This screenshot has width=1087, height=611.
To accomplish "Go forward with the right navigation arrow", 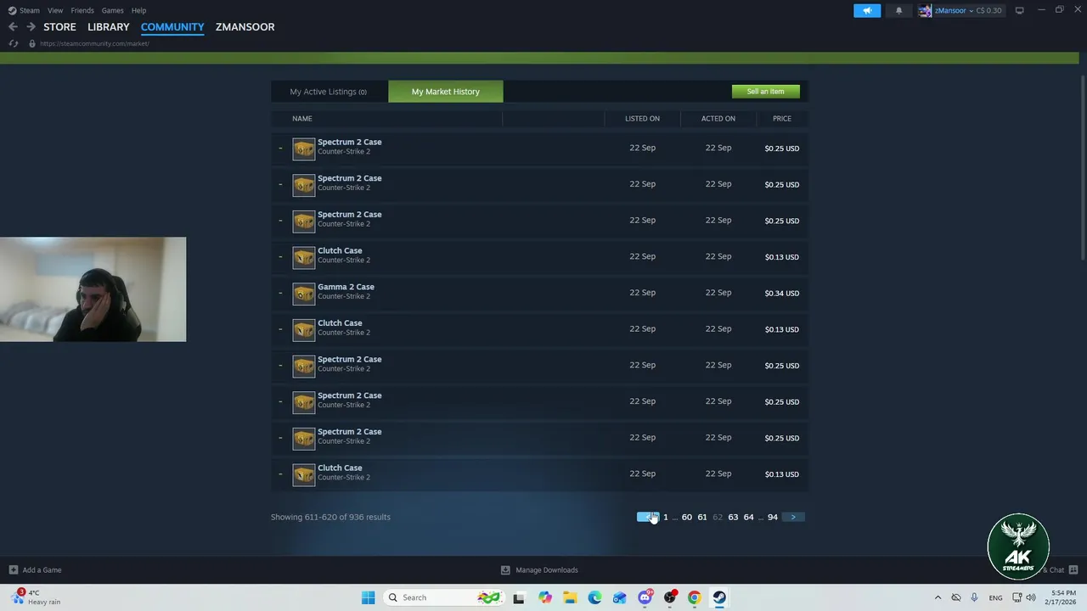I will point(31,27).
